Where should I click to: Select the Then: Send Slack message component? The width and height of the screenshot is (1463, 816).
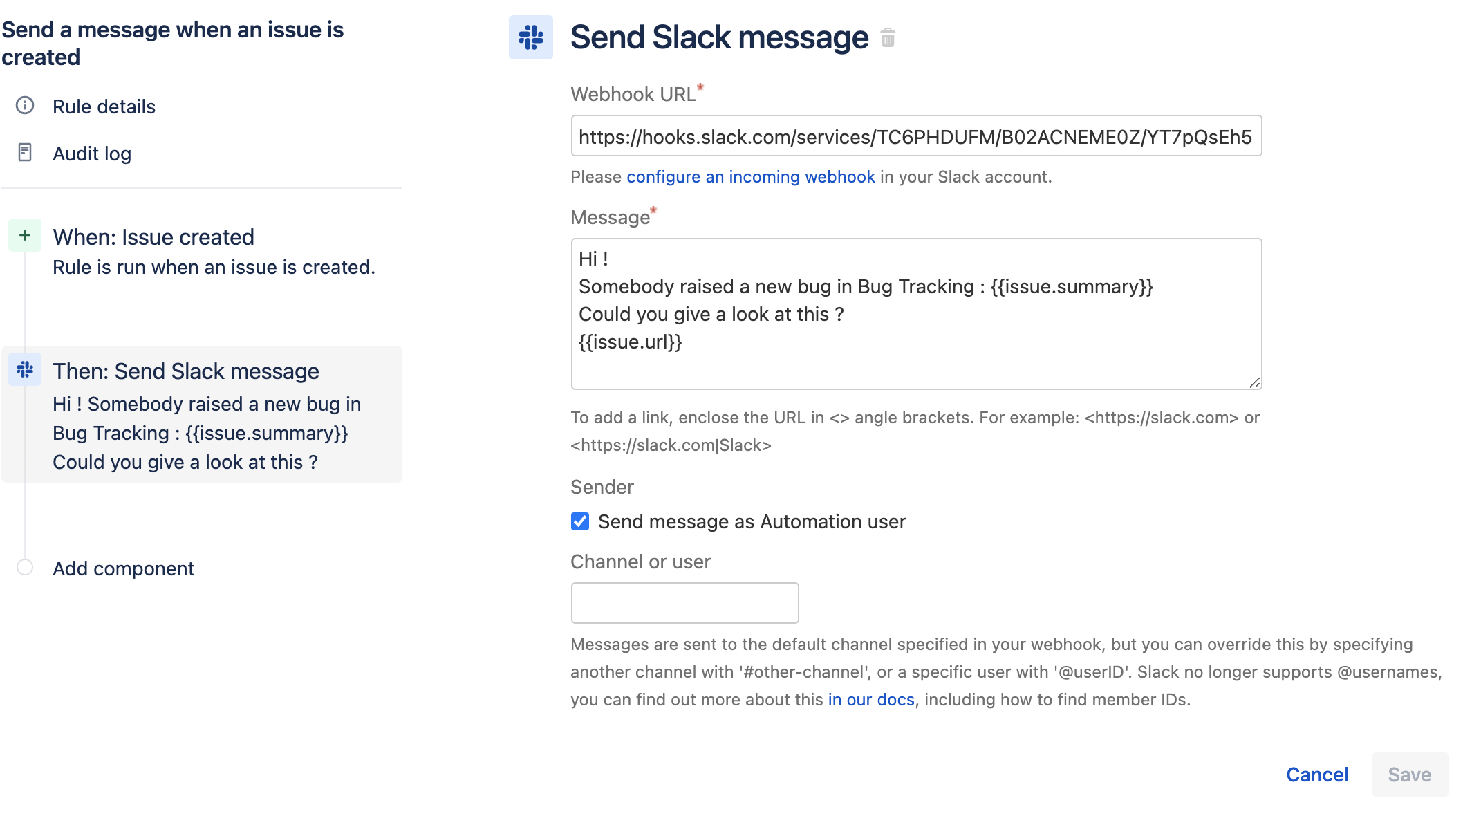pos(185,371)
